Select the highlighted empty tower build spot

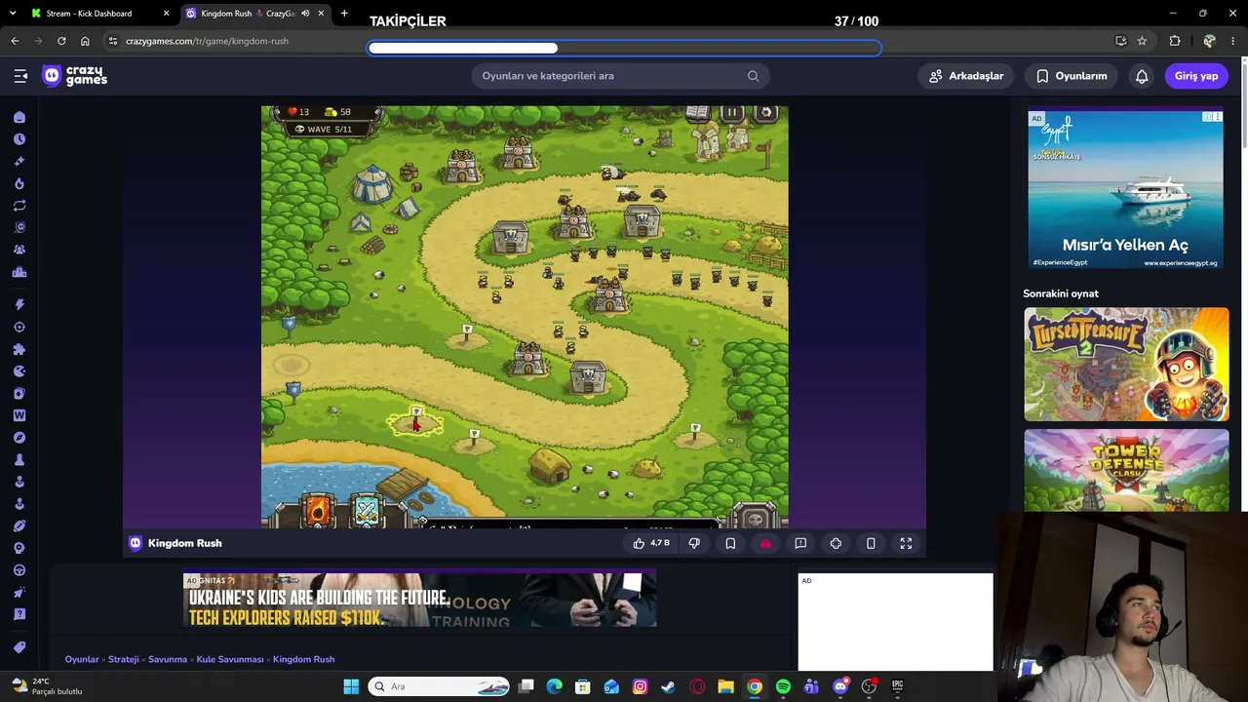tap(416, 423)
